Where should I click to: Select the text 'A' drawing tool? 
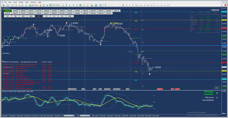point(130,5)
